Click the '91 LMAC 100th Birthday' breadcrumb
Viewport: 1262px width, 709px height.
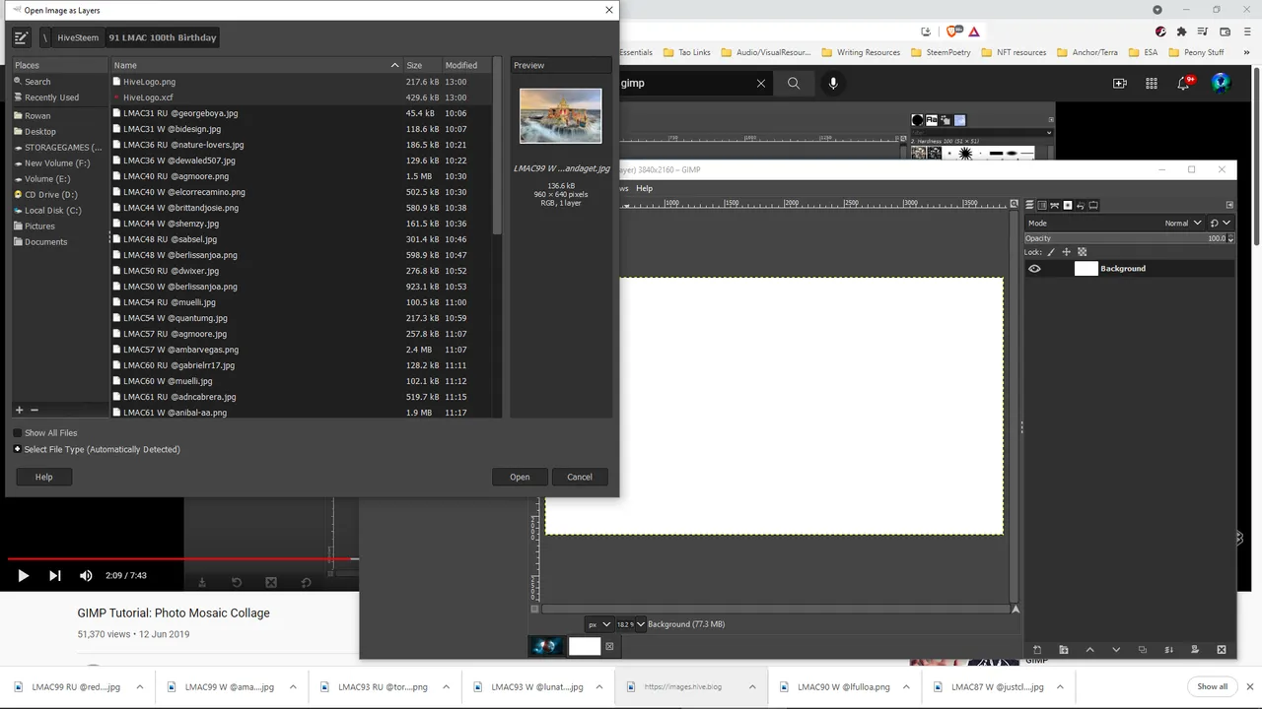(162, 37)
